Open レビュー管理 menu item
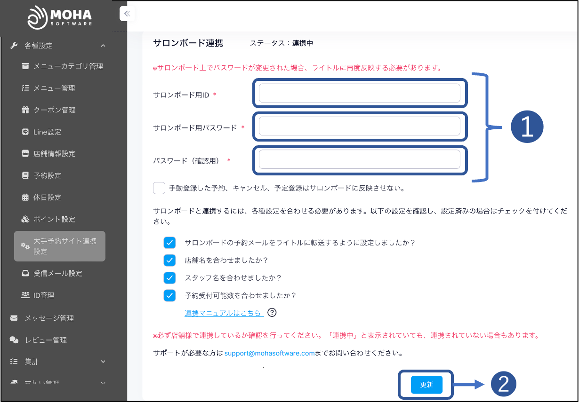The height and width of the screenshot is (411, 579). pyautogui.click(x=46, y=340)
